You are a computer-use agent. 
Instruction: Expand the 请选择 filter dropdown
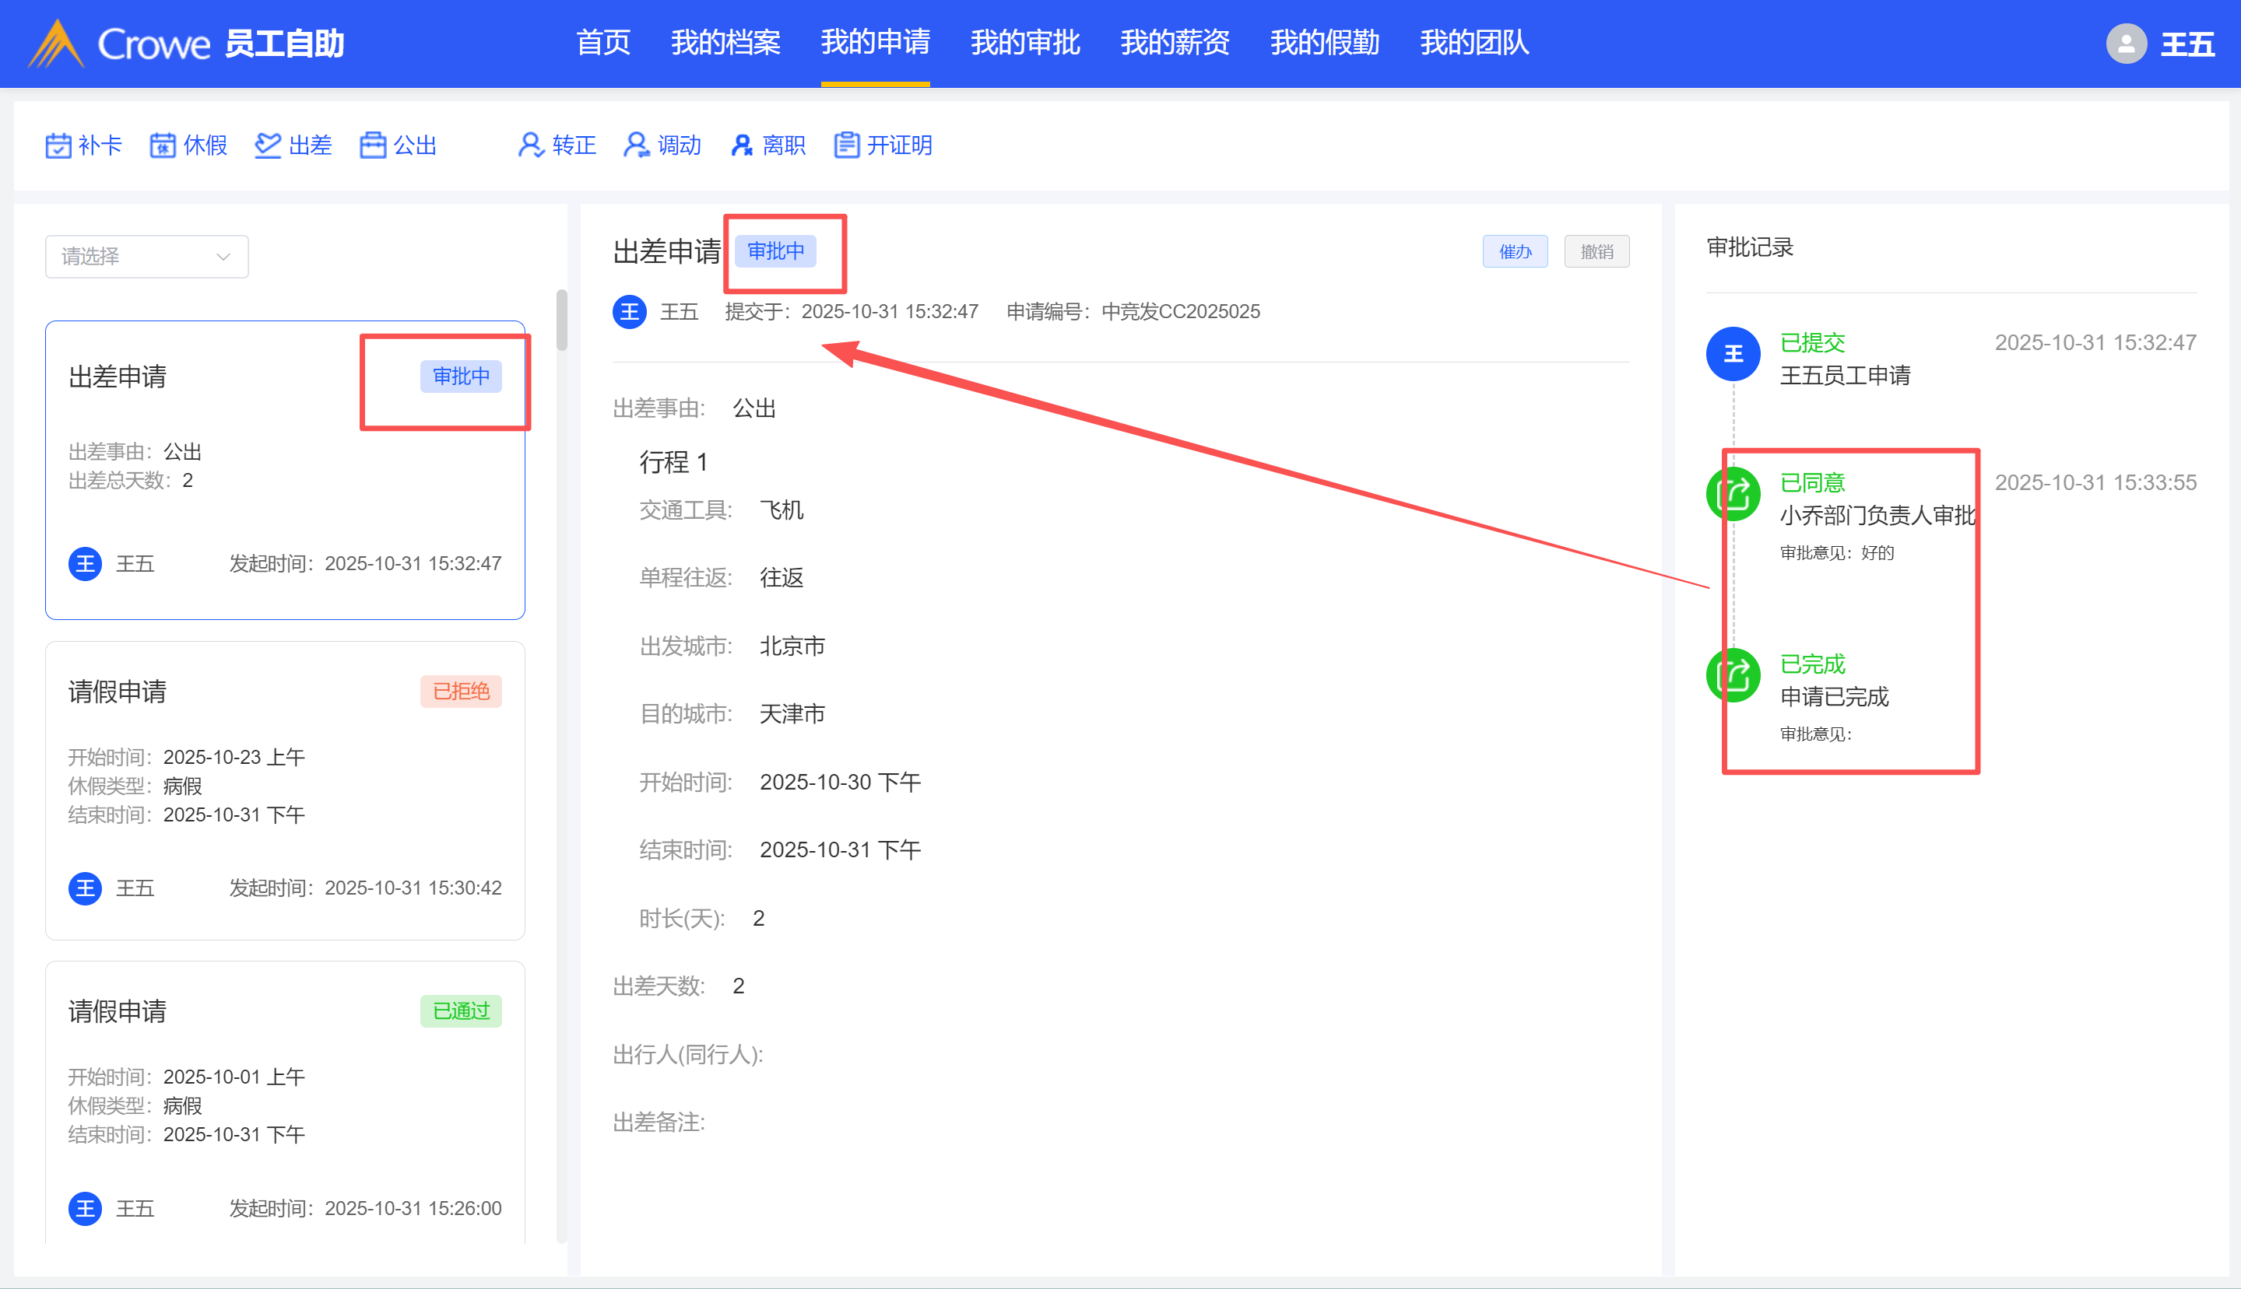[147, 257]
